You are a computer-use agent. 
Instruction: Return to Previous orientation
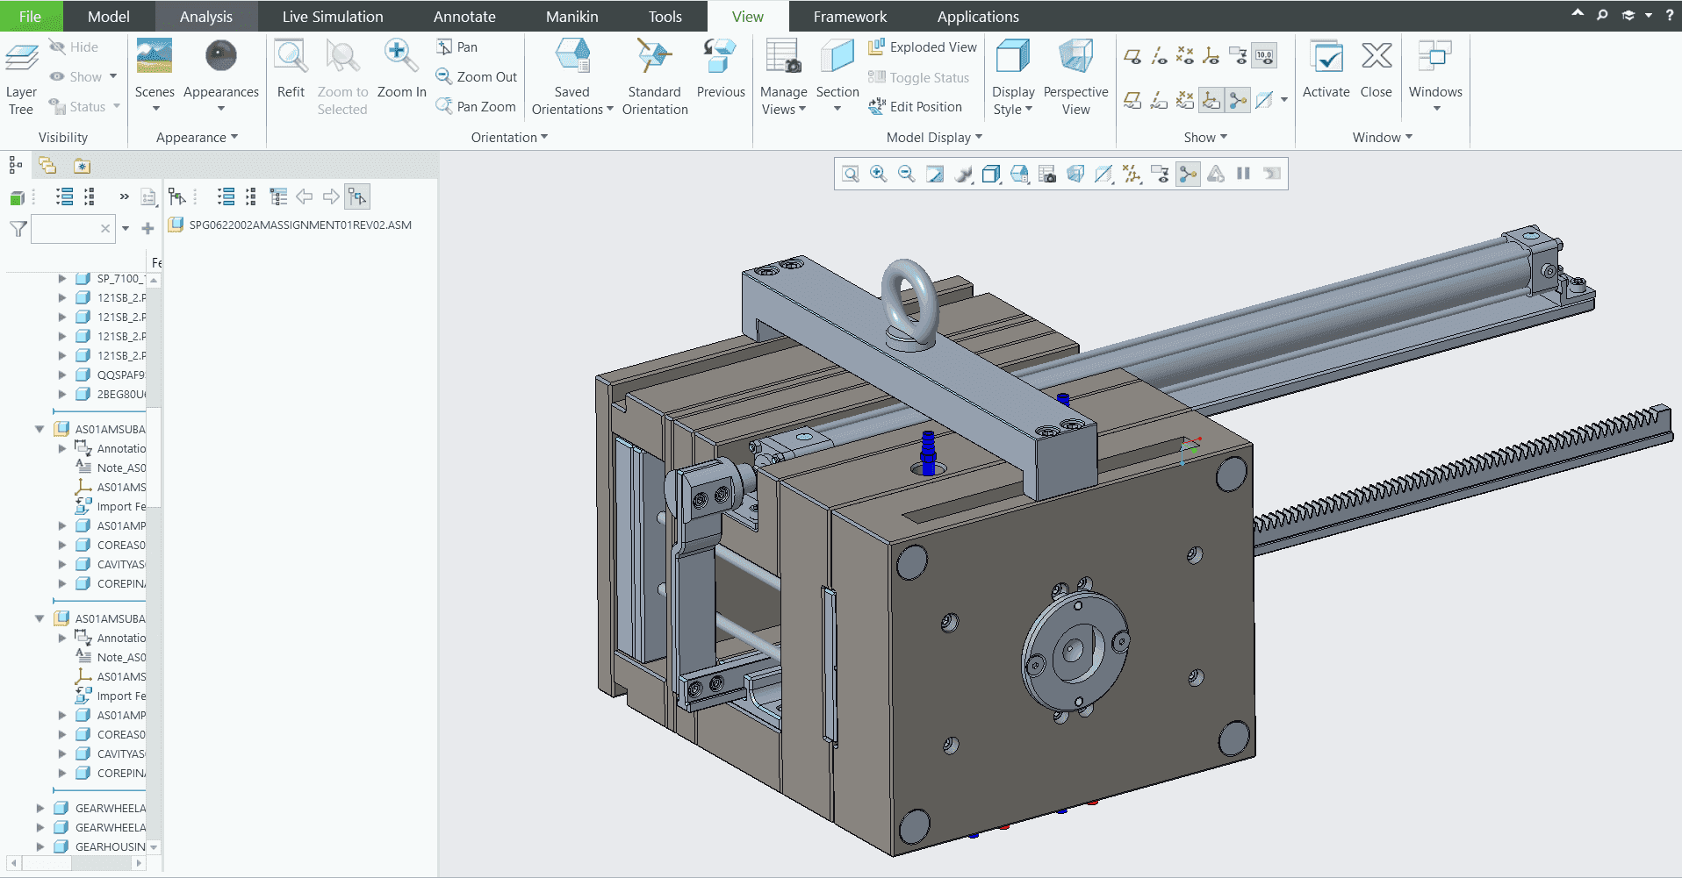pos(721,70)
